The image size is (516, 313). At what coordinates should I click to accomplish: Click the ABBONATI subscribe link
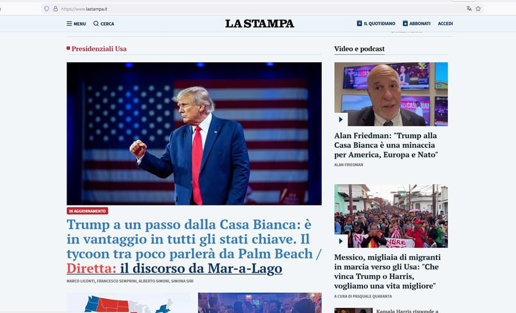tap(417, 23)
